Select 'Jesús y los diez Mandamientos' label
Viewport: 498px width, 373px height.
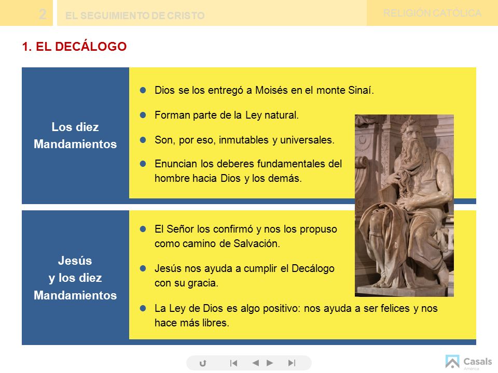click(x=75, y=278)
